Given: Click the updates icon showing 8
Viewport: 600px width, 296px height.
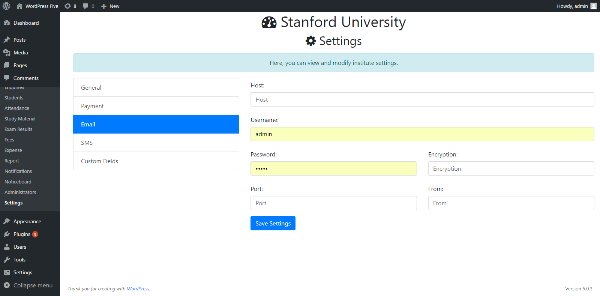Looking at the screenshot, I should (67, 6).
